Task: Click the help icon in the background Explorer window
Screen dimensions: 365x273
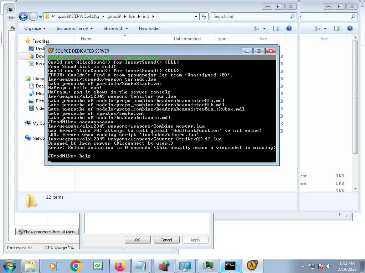Action: coord(350,28)
